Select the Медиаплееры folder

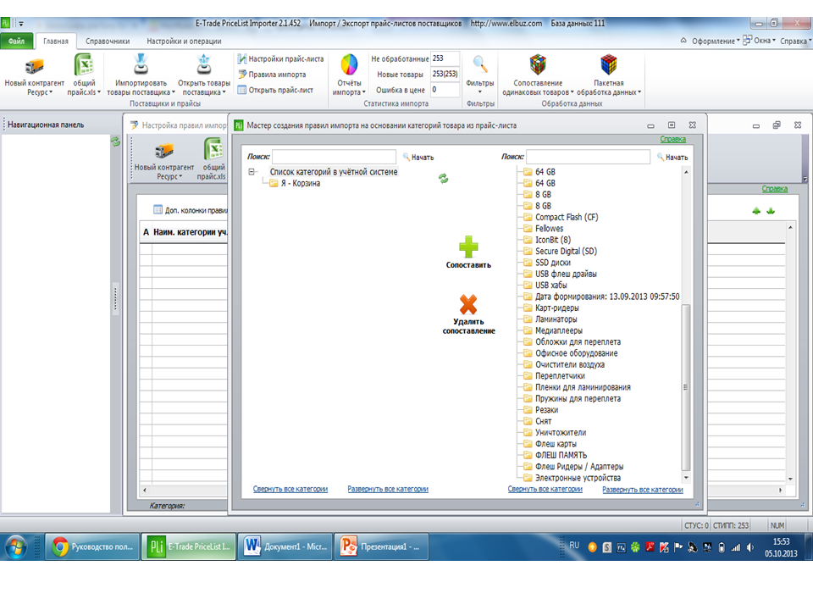point(558,330)
